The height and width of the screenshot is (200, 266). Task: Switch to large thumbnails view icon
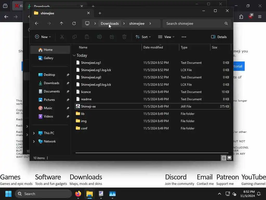coord(229,158)
